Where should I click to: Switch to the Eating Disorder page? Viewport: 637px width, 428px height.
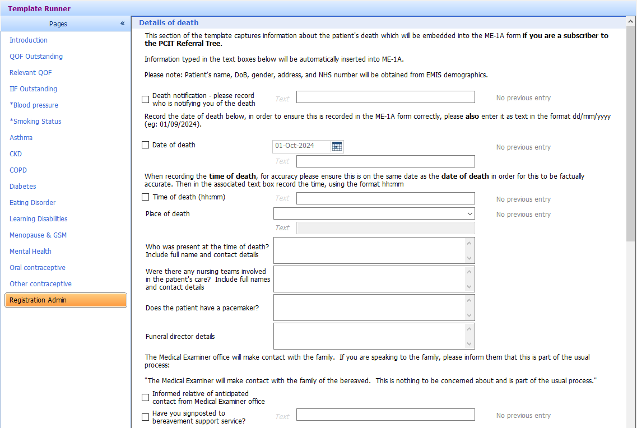point(32,203)
